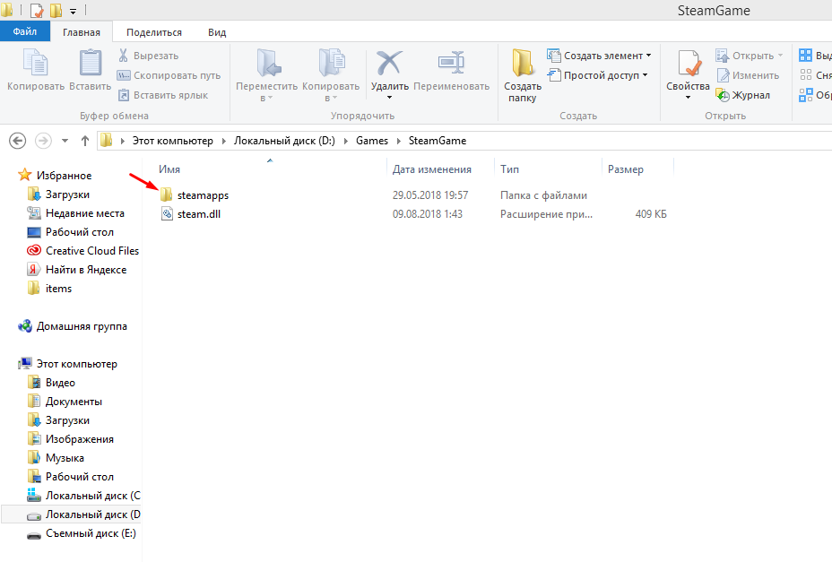832x562 pixels.
Task: Open Переместить в (Move to) menu
Action: 266,74
